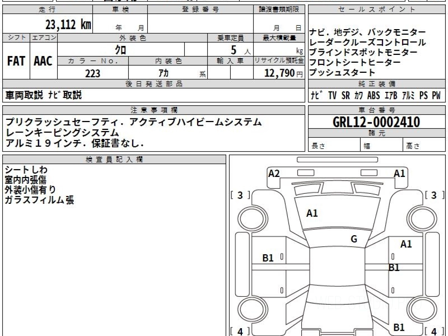Click the 車検 header cell

pyautogui.click(x=120, y=10)
